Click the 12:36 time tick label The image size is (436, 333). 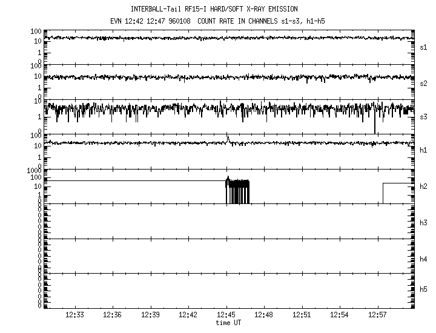click(113, 315)
